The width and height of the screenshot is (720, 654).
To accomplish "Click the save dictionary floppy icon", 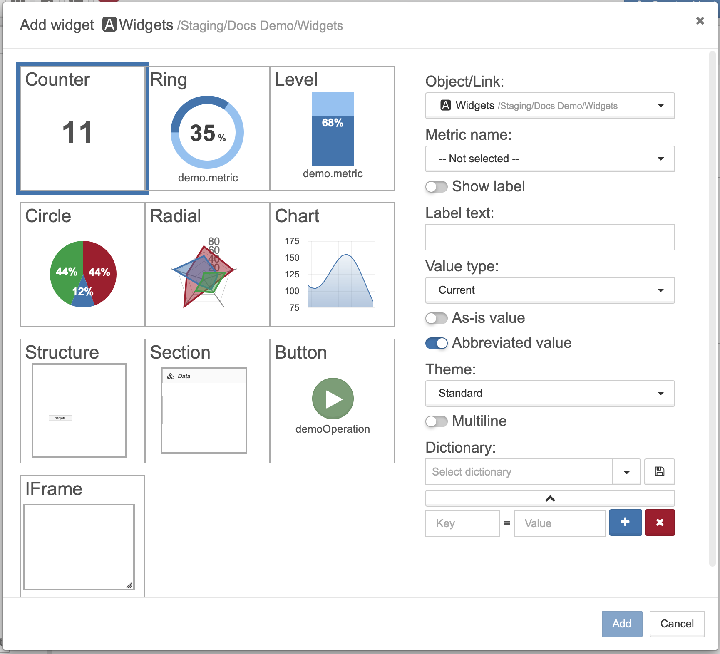I will 660,472.
